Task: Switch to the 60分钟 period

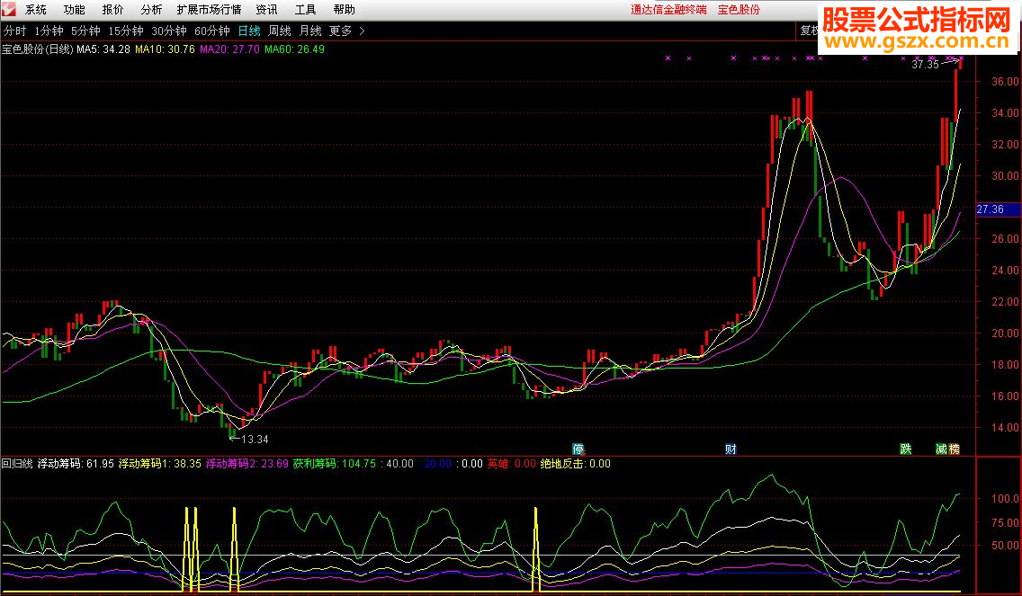Action: [x=211, y=31]
